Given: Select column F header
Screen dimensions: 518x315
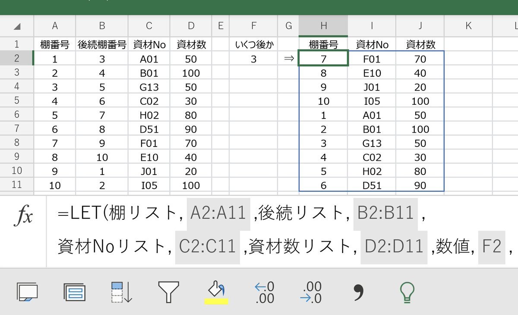Looking at the screenshot, I should (253, 26).
